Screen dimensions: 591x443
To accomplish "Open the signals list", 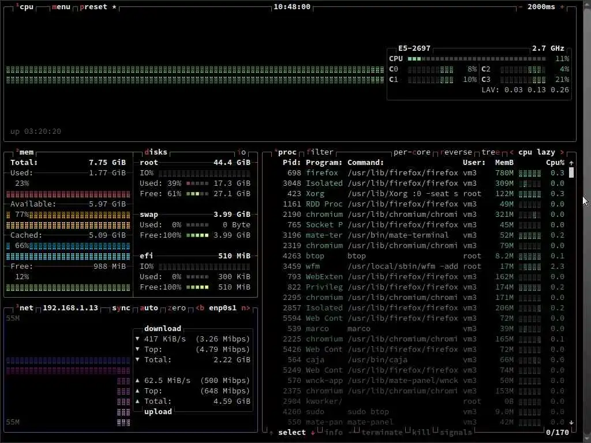I will click(456, 433).
